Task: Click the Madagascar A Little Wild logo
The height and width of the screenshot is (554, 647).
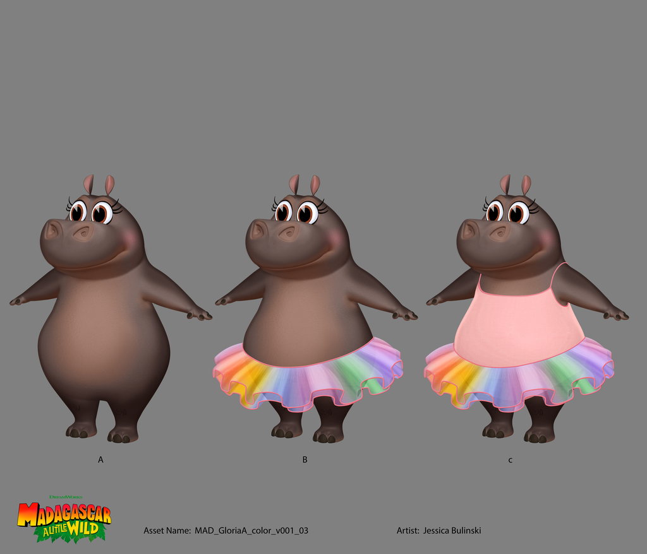Action: tap(64, 519)
